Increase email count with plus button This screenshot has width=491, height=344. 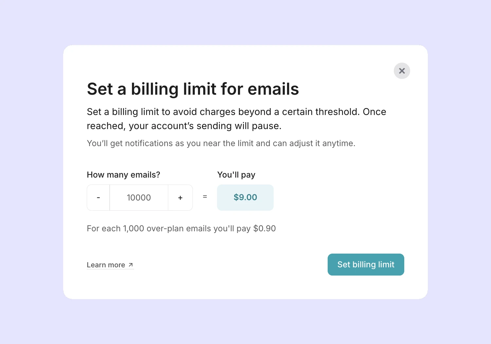pos(180,198)
